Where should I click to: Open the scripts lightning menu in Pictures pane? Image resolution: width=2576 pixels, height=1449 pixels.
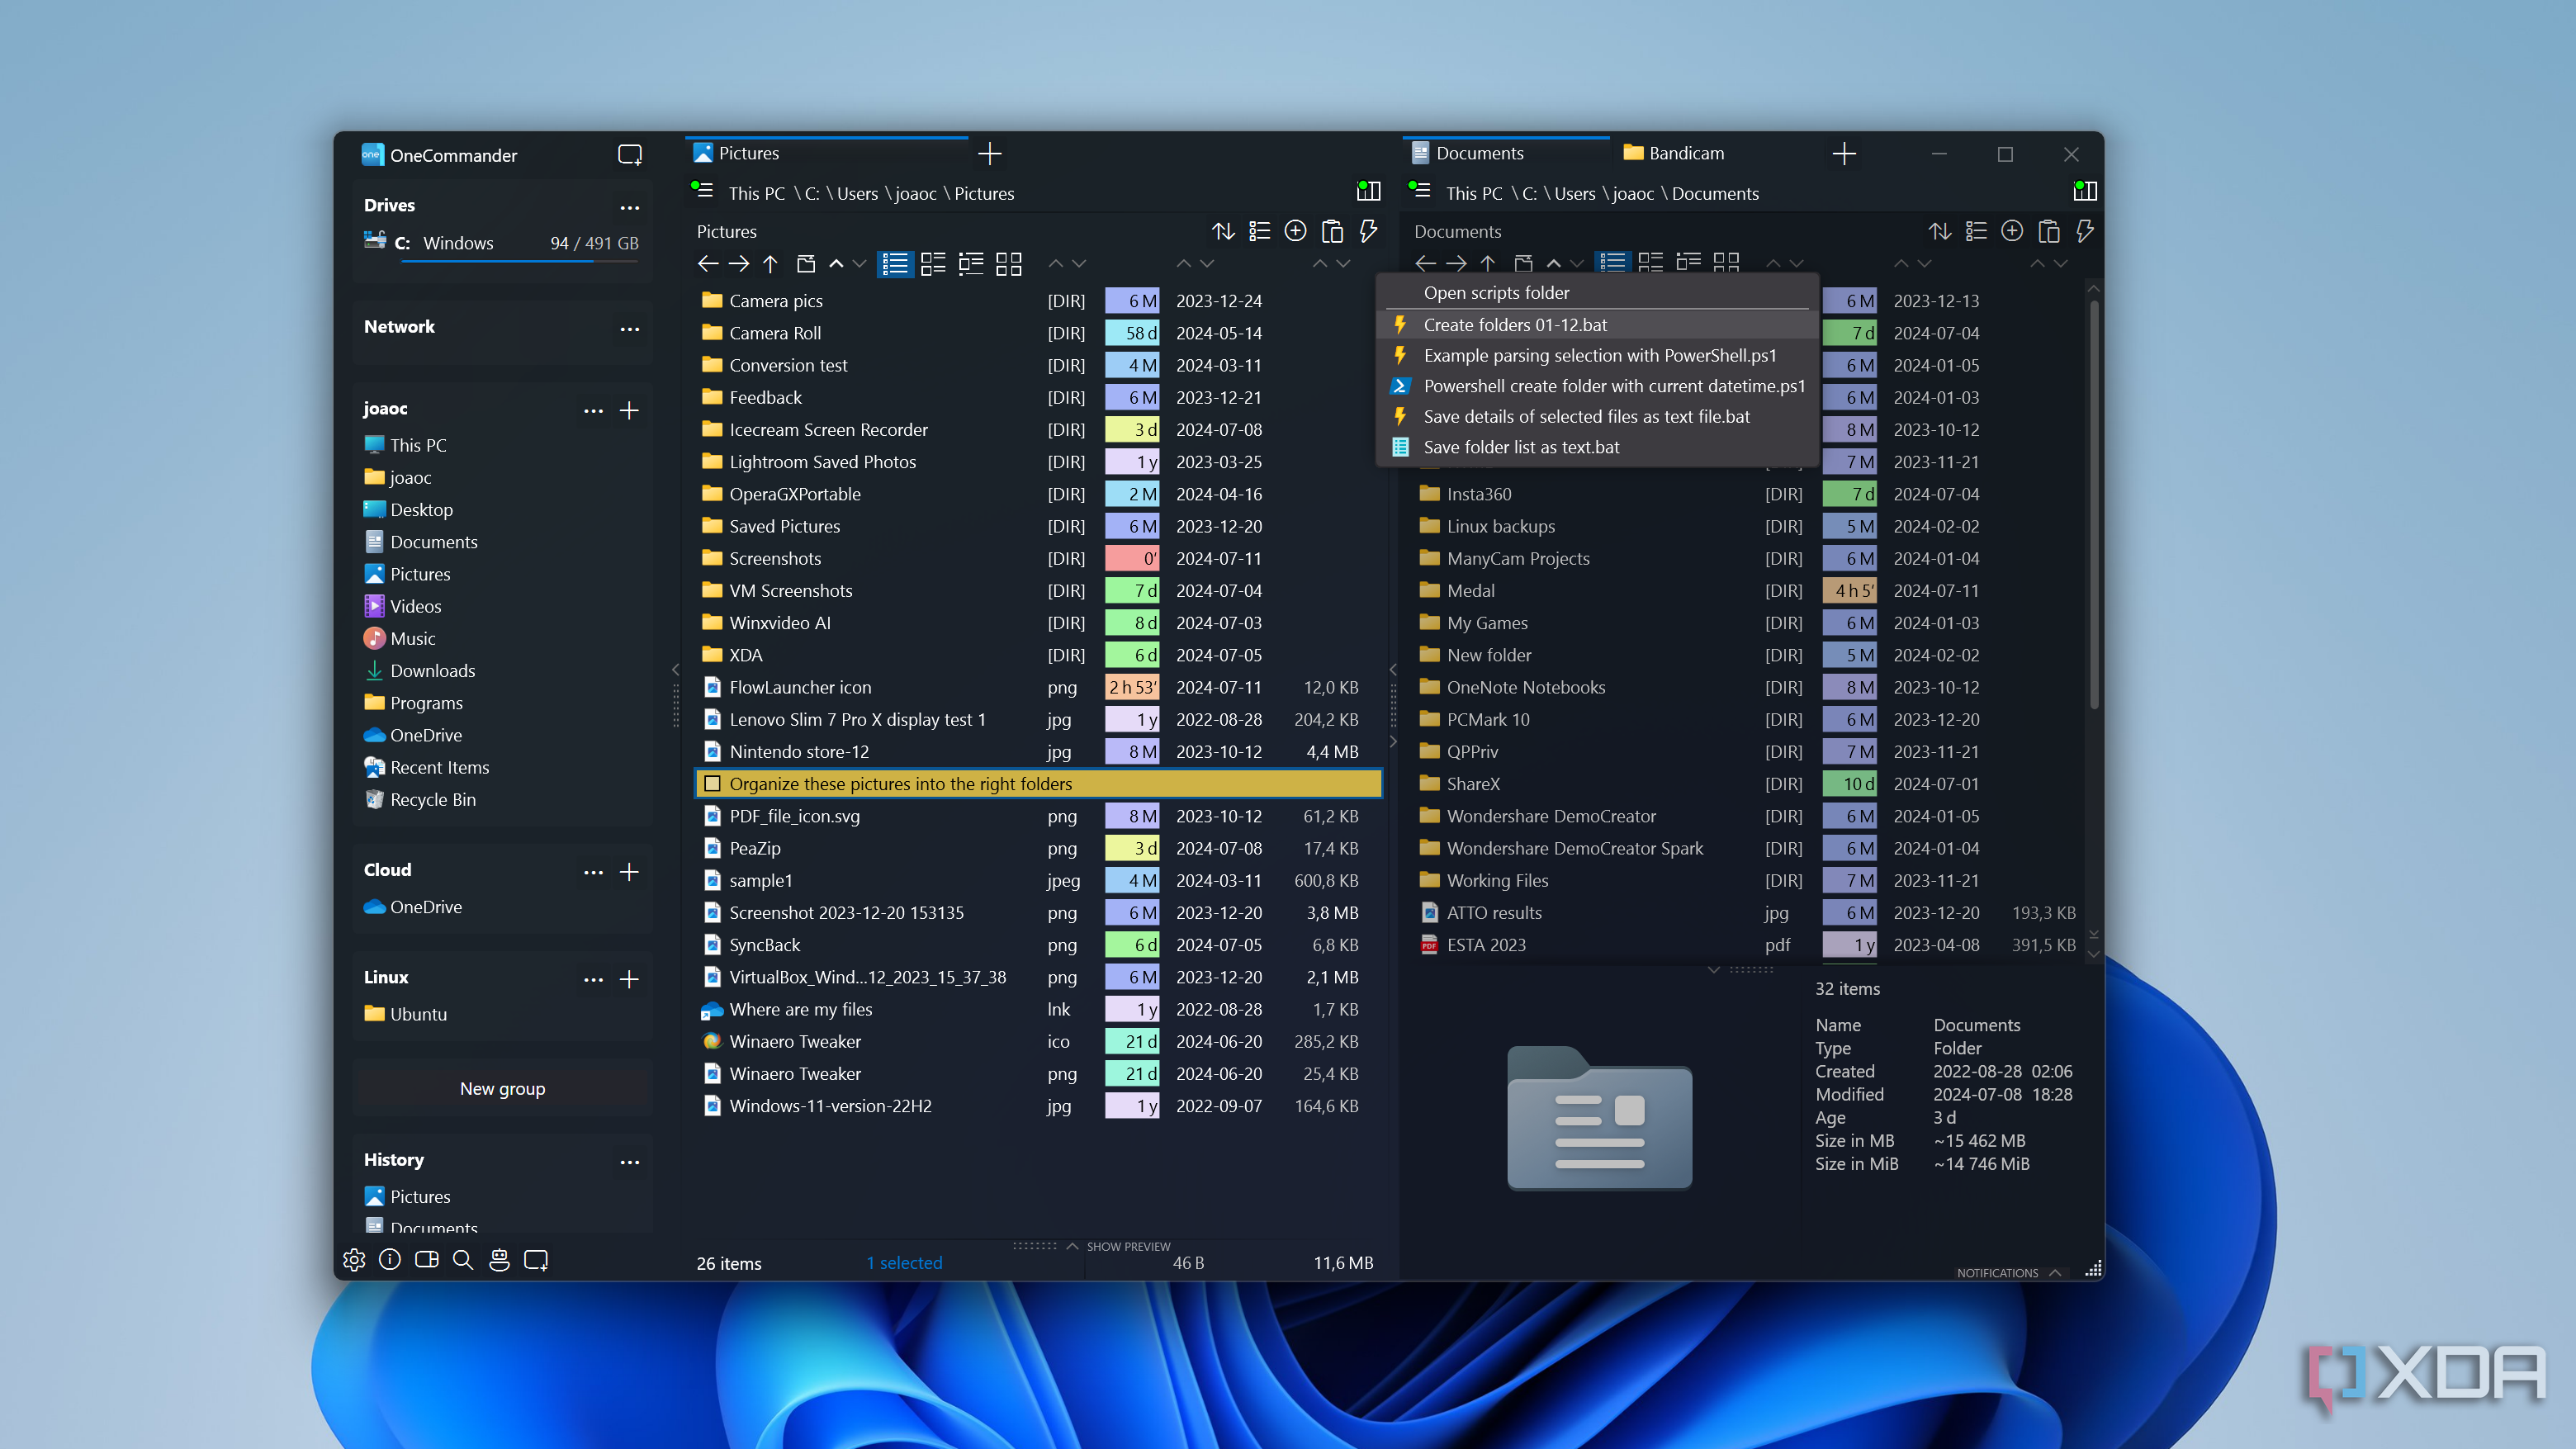coord(1368,231)
